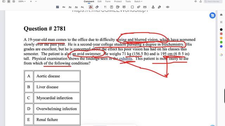Click the 'Question # 2781' heading
This screenshot has height=126, width=225.
point(45,29)
